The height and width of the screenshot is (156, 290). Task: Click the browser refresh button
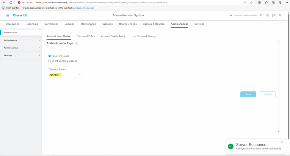[x=11, y=2]
